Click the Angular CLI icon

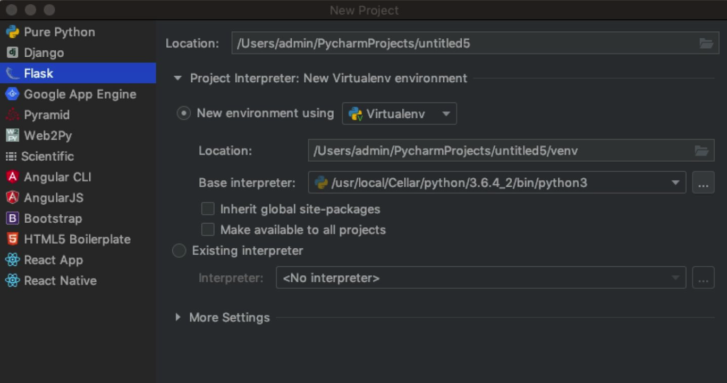pyautogui.click(x=12, y=177)
